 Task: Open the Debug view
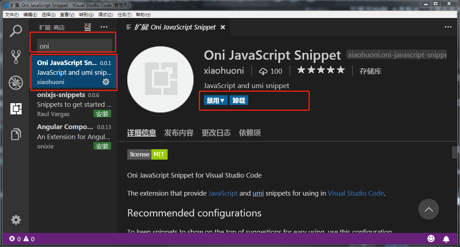pos(16,83)
